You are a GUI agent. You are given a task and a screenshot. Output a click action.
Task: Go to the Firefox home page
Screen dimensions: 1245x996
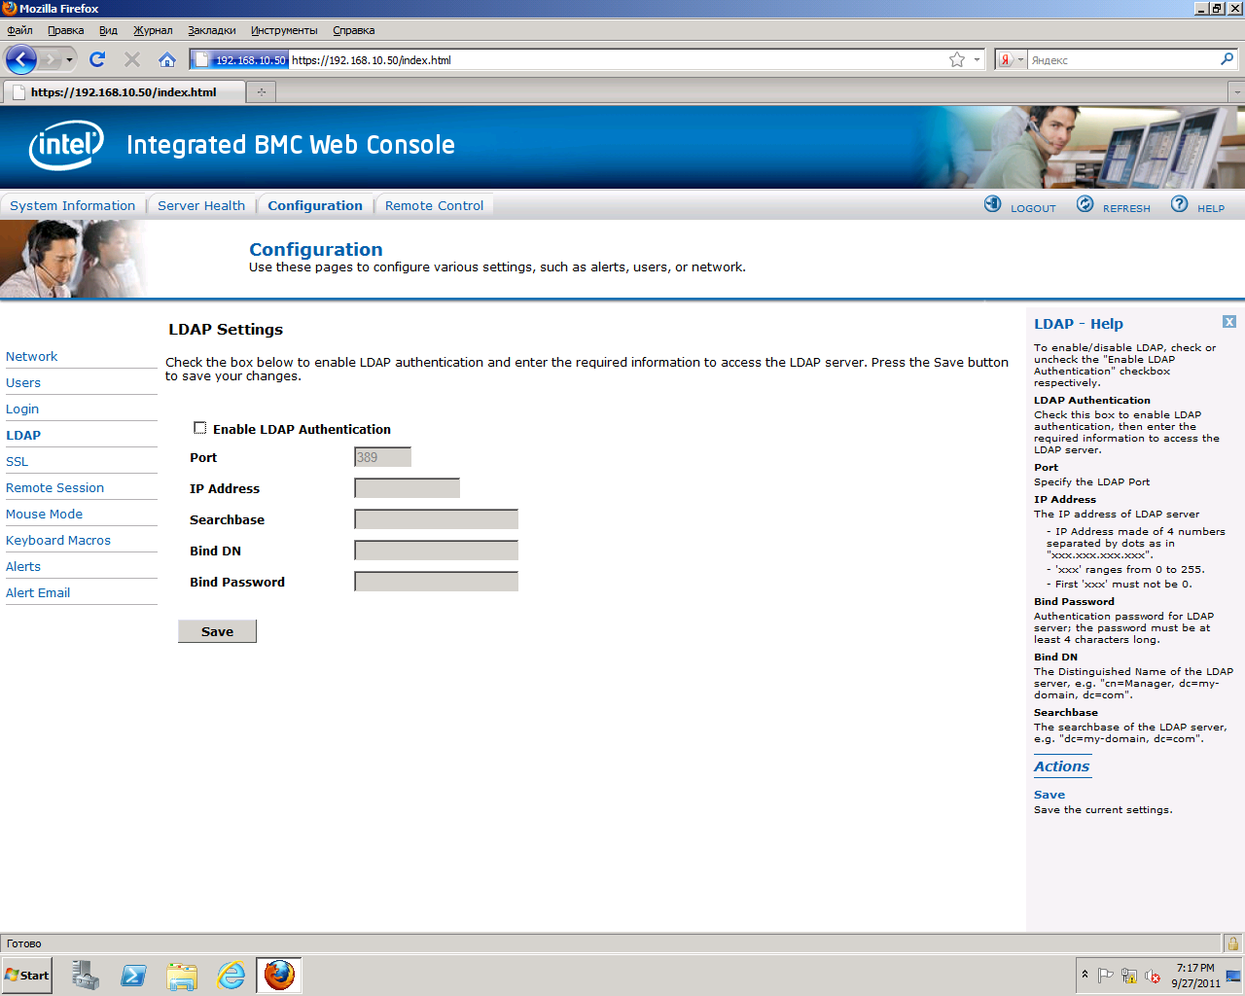click(167, 59)
